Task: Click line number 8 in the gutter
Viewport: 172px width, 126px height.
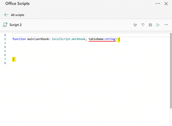Action: (5, 63)
